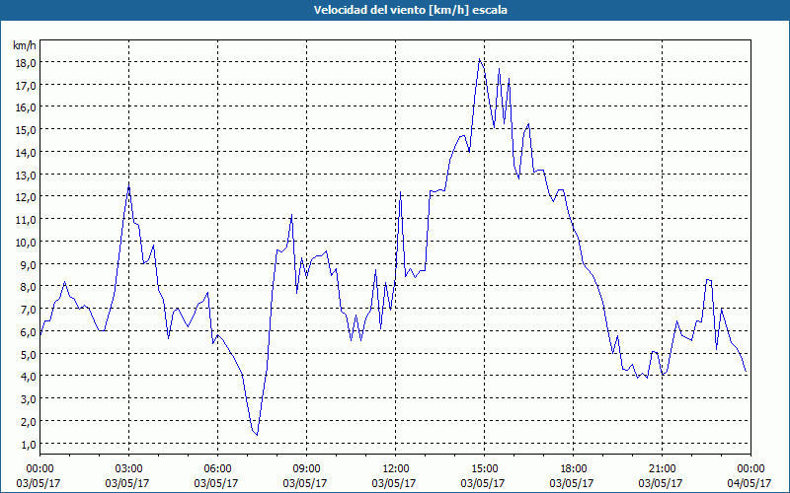Select the '17,0' y-axis value
790x493 pixels.
(26, 85)
